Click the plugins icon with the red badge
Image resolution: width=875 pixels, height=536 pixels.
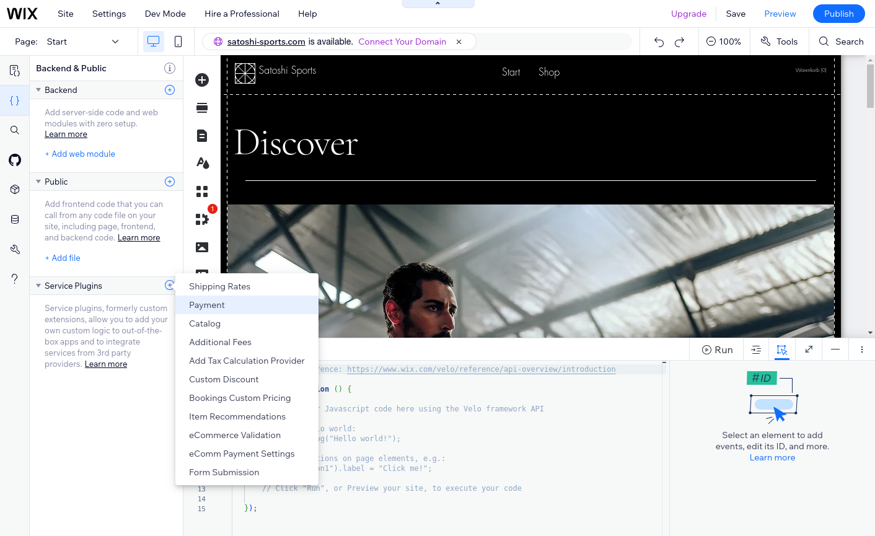point(202,219)
